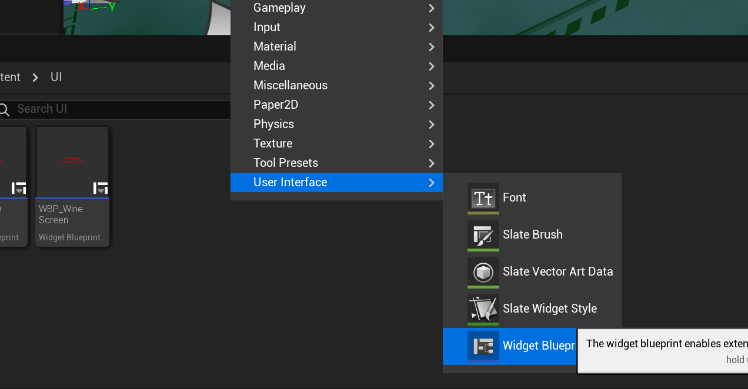Select the WBP_Wine Screen asset thumbnail
Image resolution: width=748 pixels, height=389 pixels.
72,161
